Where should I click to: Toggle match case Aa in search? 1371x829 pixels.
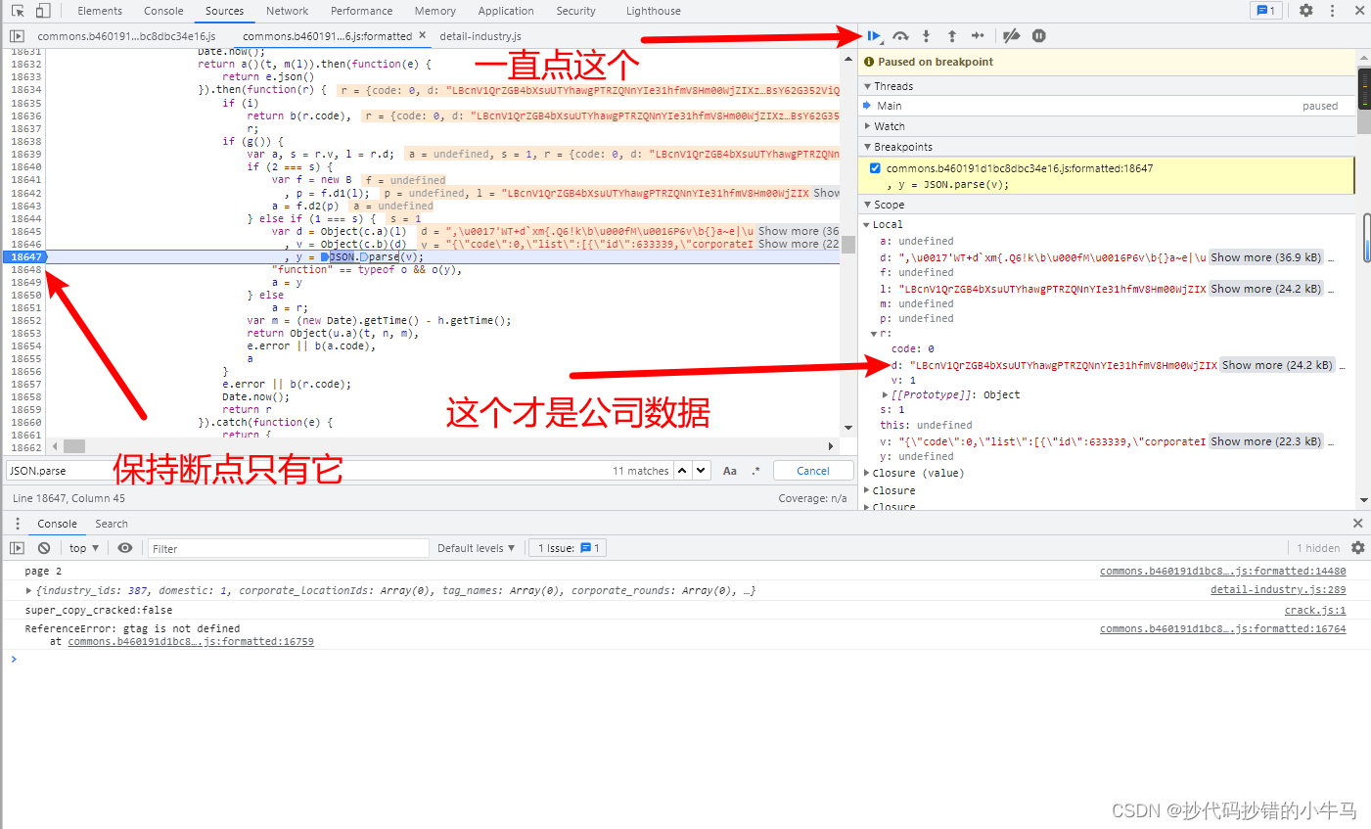pos(730,471)
